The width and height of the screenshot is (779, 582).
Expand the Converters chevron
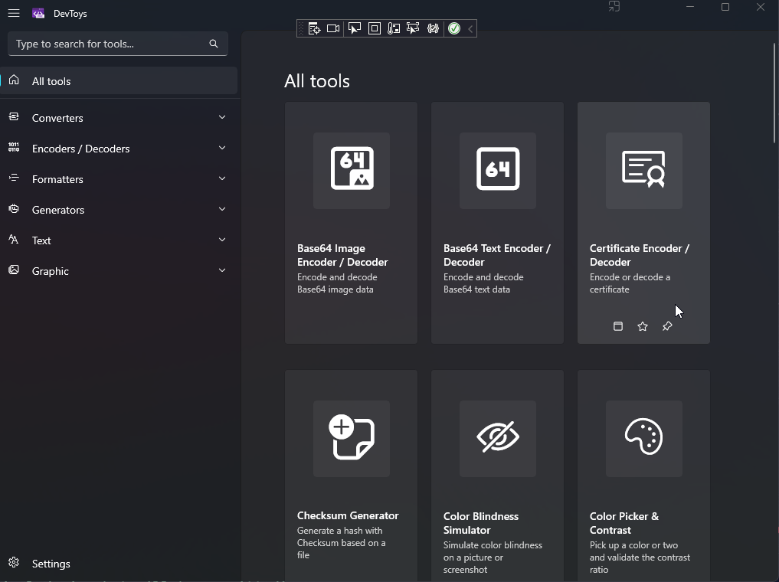click(222, 117)
